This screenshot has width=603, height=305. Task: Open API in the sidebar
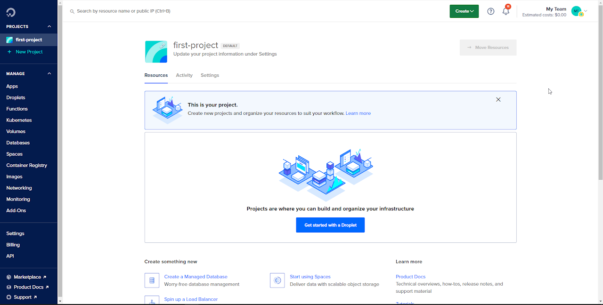point(10,256)
